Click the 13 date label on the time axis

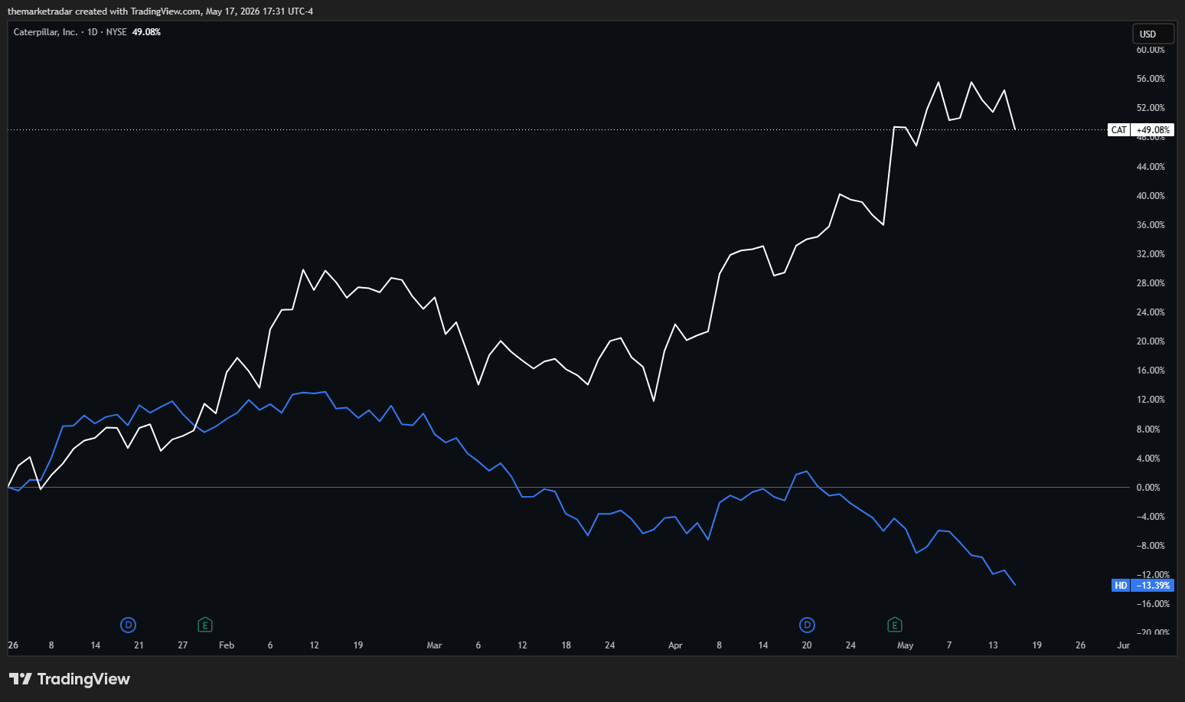tap(993, 645)
